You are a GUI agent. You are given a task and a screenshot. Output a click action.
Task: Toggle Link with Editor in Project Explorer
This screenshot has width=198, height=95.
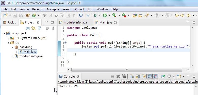[34, 28]
